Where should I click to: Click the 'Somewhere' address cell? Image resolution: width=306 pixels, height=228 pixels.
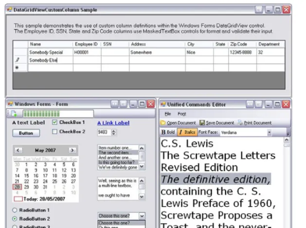click(157, 52)
